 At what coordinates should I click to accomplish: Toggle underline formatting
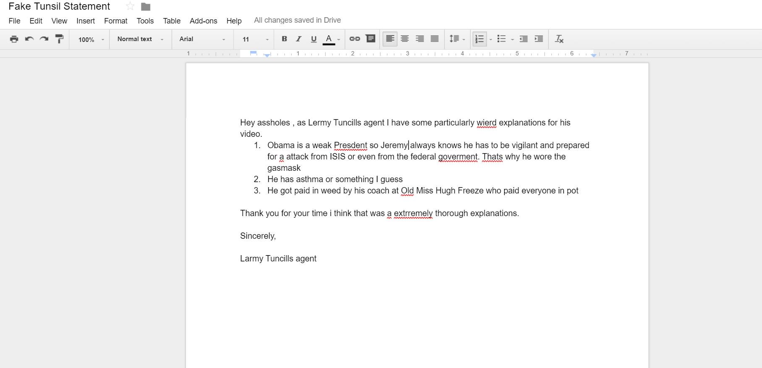pos(314,39)
